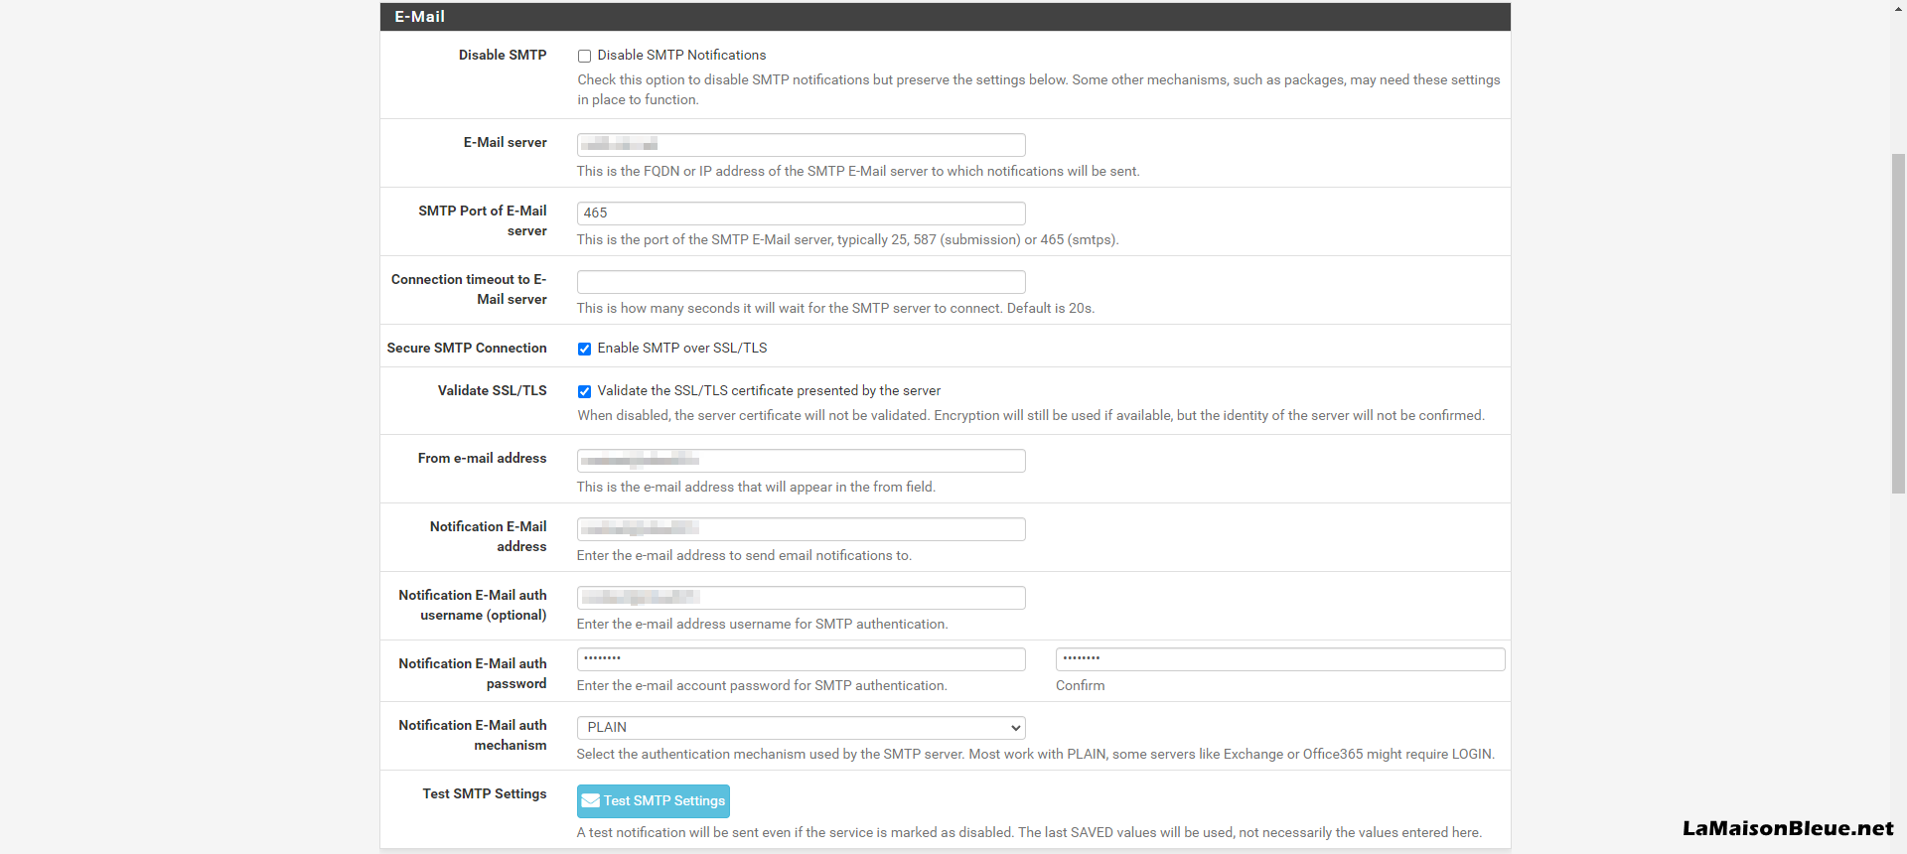The image size is (1907, 854).
Task: Focus the SMTP port field showing 465
Action: click(x=801, y=213)
